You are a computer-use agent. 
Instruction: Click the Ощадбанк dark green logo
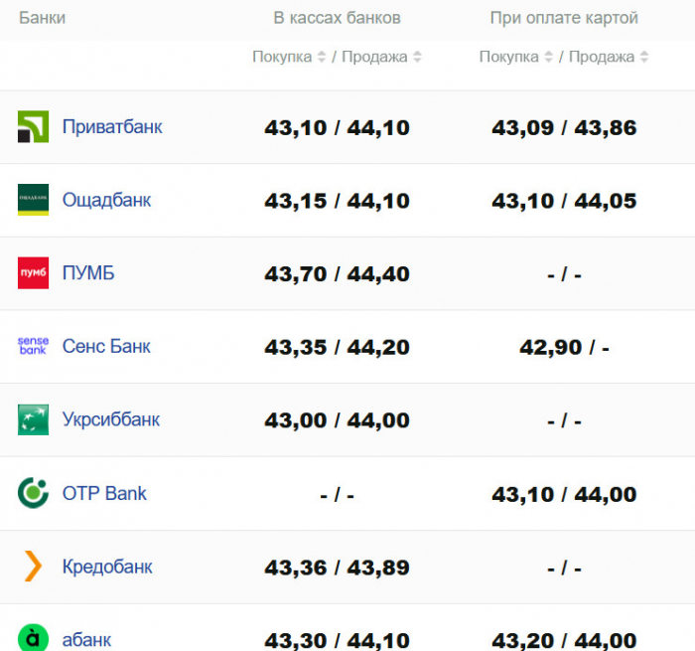[x=33, y=200]
